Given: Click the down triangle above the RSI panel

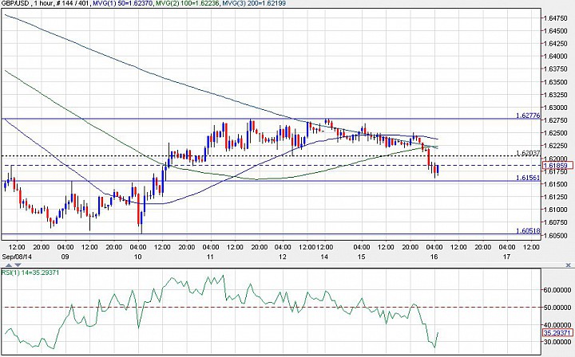Looking at the screenshot, I should point(18,265).
